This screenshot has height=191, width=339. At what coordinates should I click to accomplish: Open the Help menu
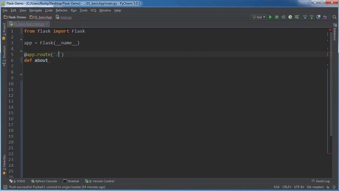(118, 11)
